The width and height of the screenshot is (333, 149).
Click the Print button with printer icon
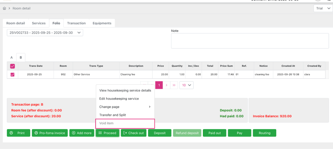(x=18, y=133)
